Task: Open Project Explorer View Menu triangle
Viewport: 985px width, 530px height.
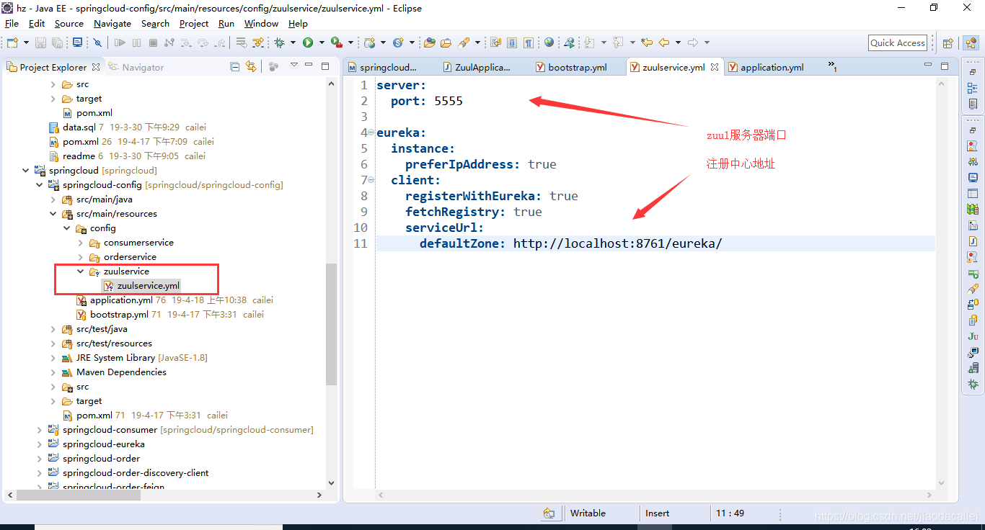Action: pos(293,66)
